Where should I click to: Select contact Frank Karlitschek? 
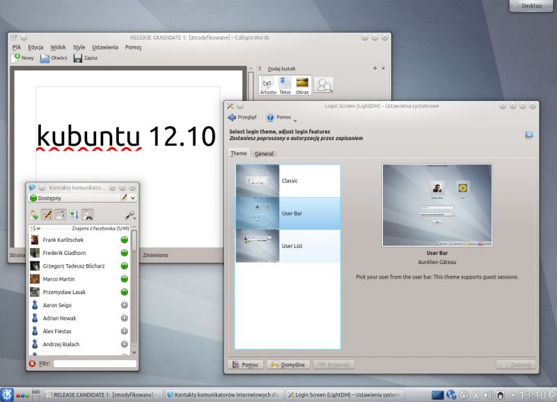click(79, 240)
